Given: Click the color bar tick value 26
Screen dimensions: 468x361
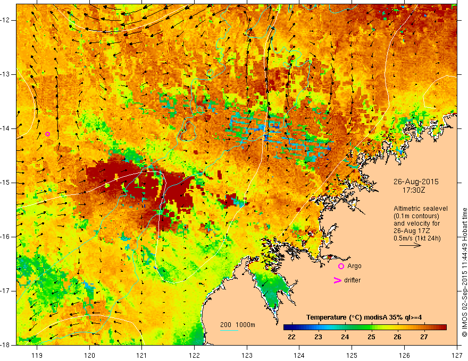Looking at the screenshot, I should pyautogui.click(x=397, y=337).
